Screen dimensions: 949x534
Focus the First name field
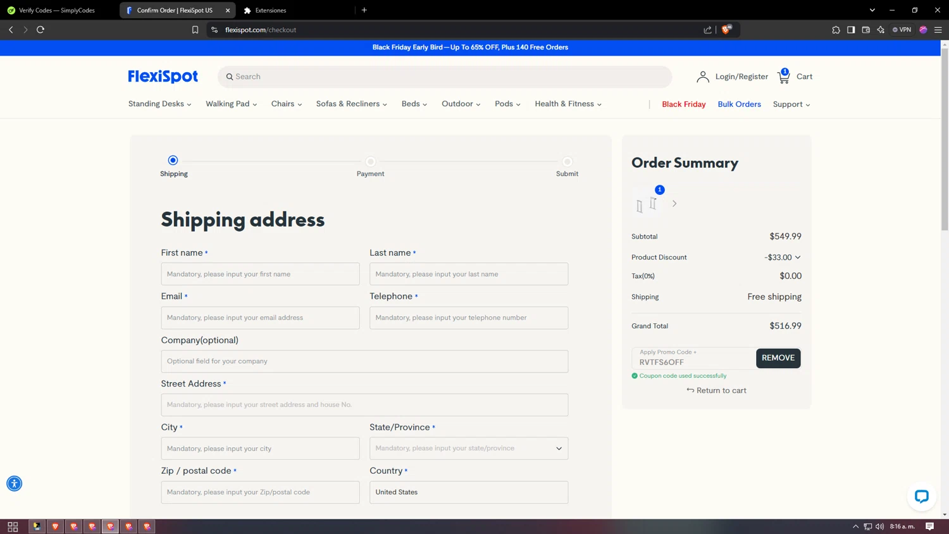coord(260,274)
